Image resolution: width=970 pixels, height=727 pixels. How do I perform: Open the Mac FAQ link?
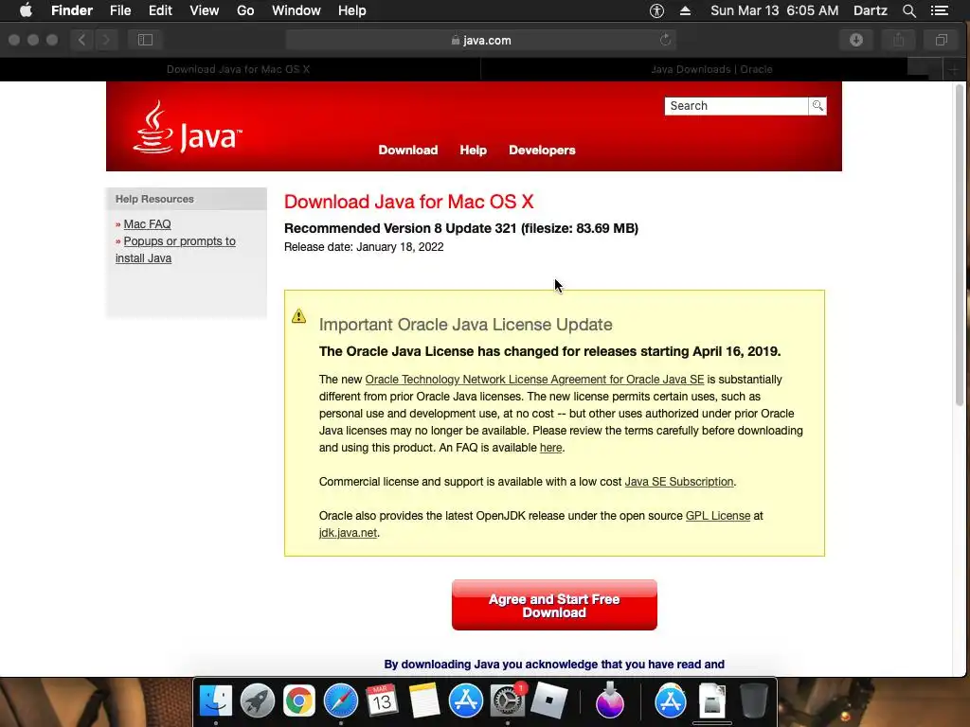[147, 224]
